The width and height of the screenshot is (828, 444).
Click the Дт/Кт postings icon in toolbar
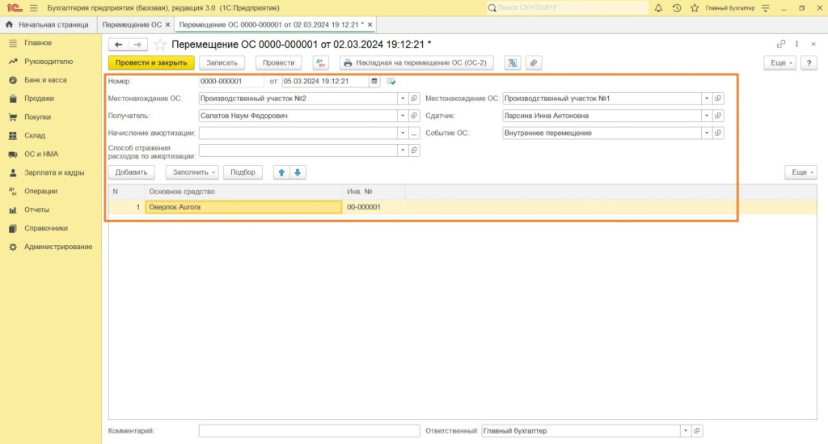pos(321,62)
